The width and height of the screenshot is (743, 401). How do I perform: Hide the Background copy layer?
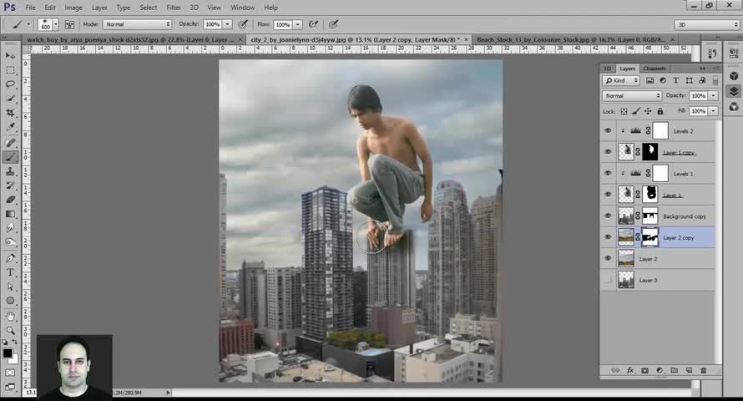608,216
